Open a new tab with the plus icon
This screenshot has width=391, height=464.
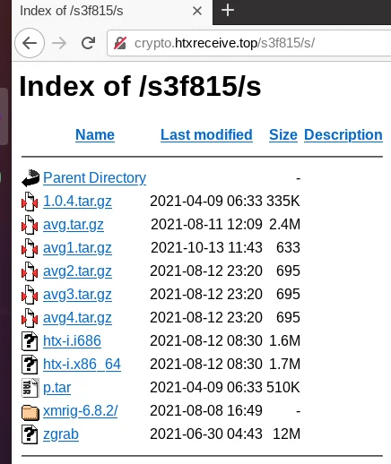(x=228, y=11)
